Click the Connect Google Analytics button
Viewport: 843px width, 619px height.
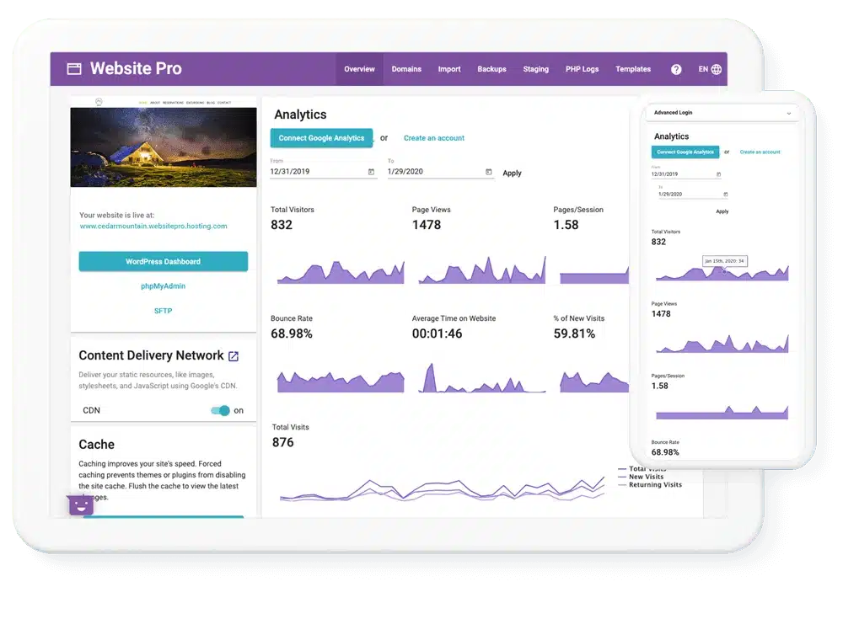click(321, 138)
